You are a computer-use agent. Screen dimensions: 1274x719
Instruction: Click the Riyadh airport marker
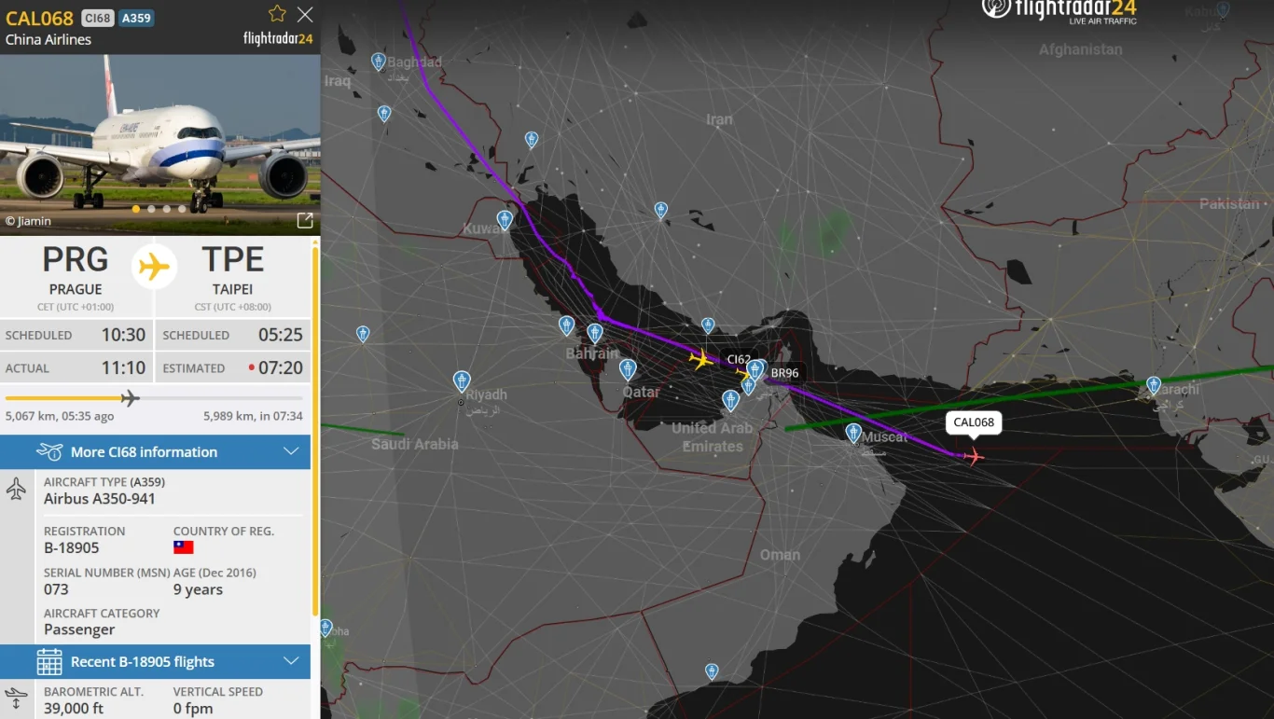click(x=462, y=380)
